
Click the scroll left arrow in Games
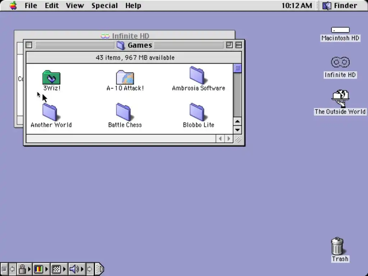(x=220, y=139)
